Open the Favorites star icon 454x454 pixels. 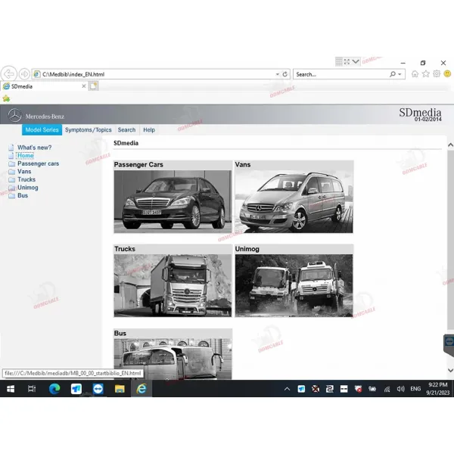(425, 74)
